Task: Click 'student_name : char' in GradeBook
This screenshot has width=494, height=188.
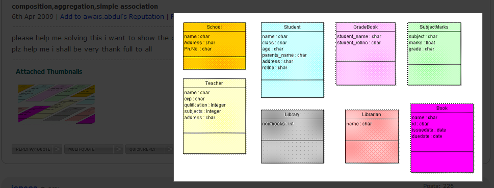Action: tap(359, 37)
